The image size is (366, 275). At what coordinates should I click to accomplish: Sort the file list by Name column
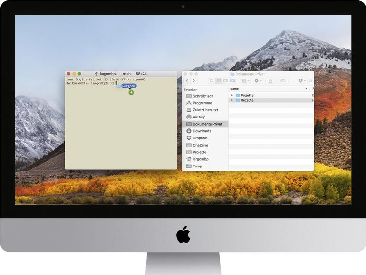tap(234, 89)
